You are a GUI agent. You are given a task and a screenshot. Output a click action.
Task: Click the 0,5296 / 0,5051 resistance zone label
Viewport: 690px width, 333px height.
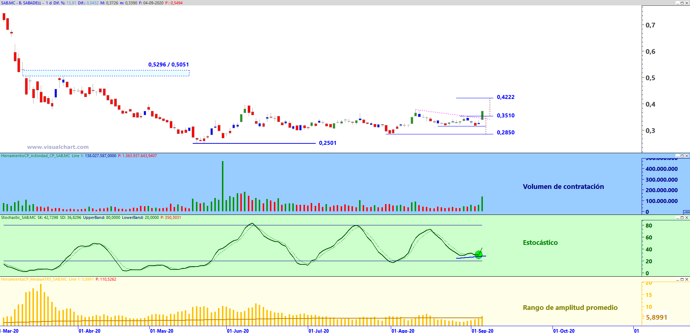pyautogui.click(x=169, y=65)
